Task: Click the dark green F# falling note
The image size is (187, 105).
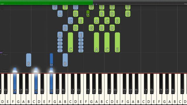Action: tap(88, 13)
